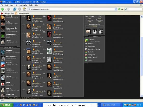Screen dimensions: 143x107
Task: Click the scrollbar up arrow
Action: click(x=142, y=17)
